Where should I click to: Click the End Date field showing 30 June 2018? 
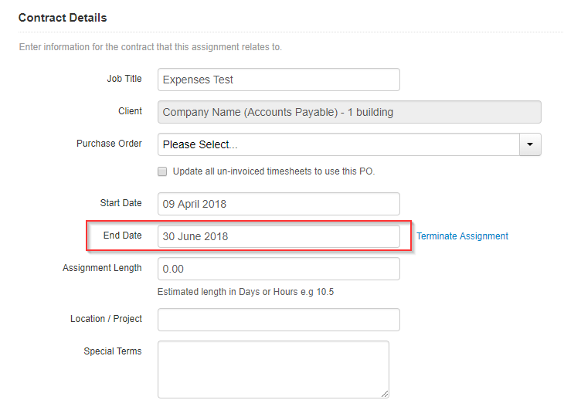tap(278, 236)
